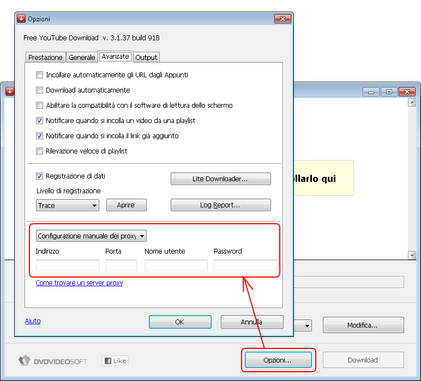421x381 pixels.
Task: Click the Opzioni dialog title bar icon
Action: coord(21,19)
